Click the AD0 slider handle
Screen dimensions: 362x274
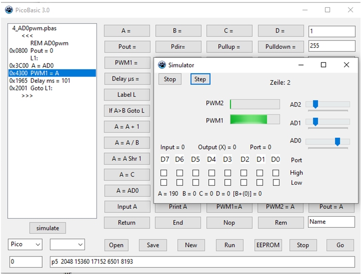tap(337, 142)
